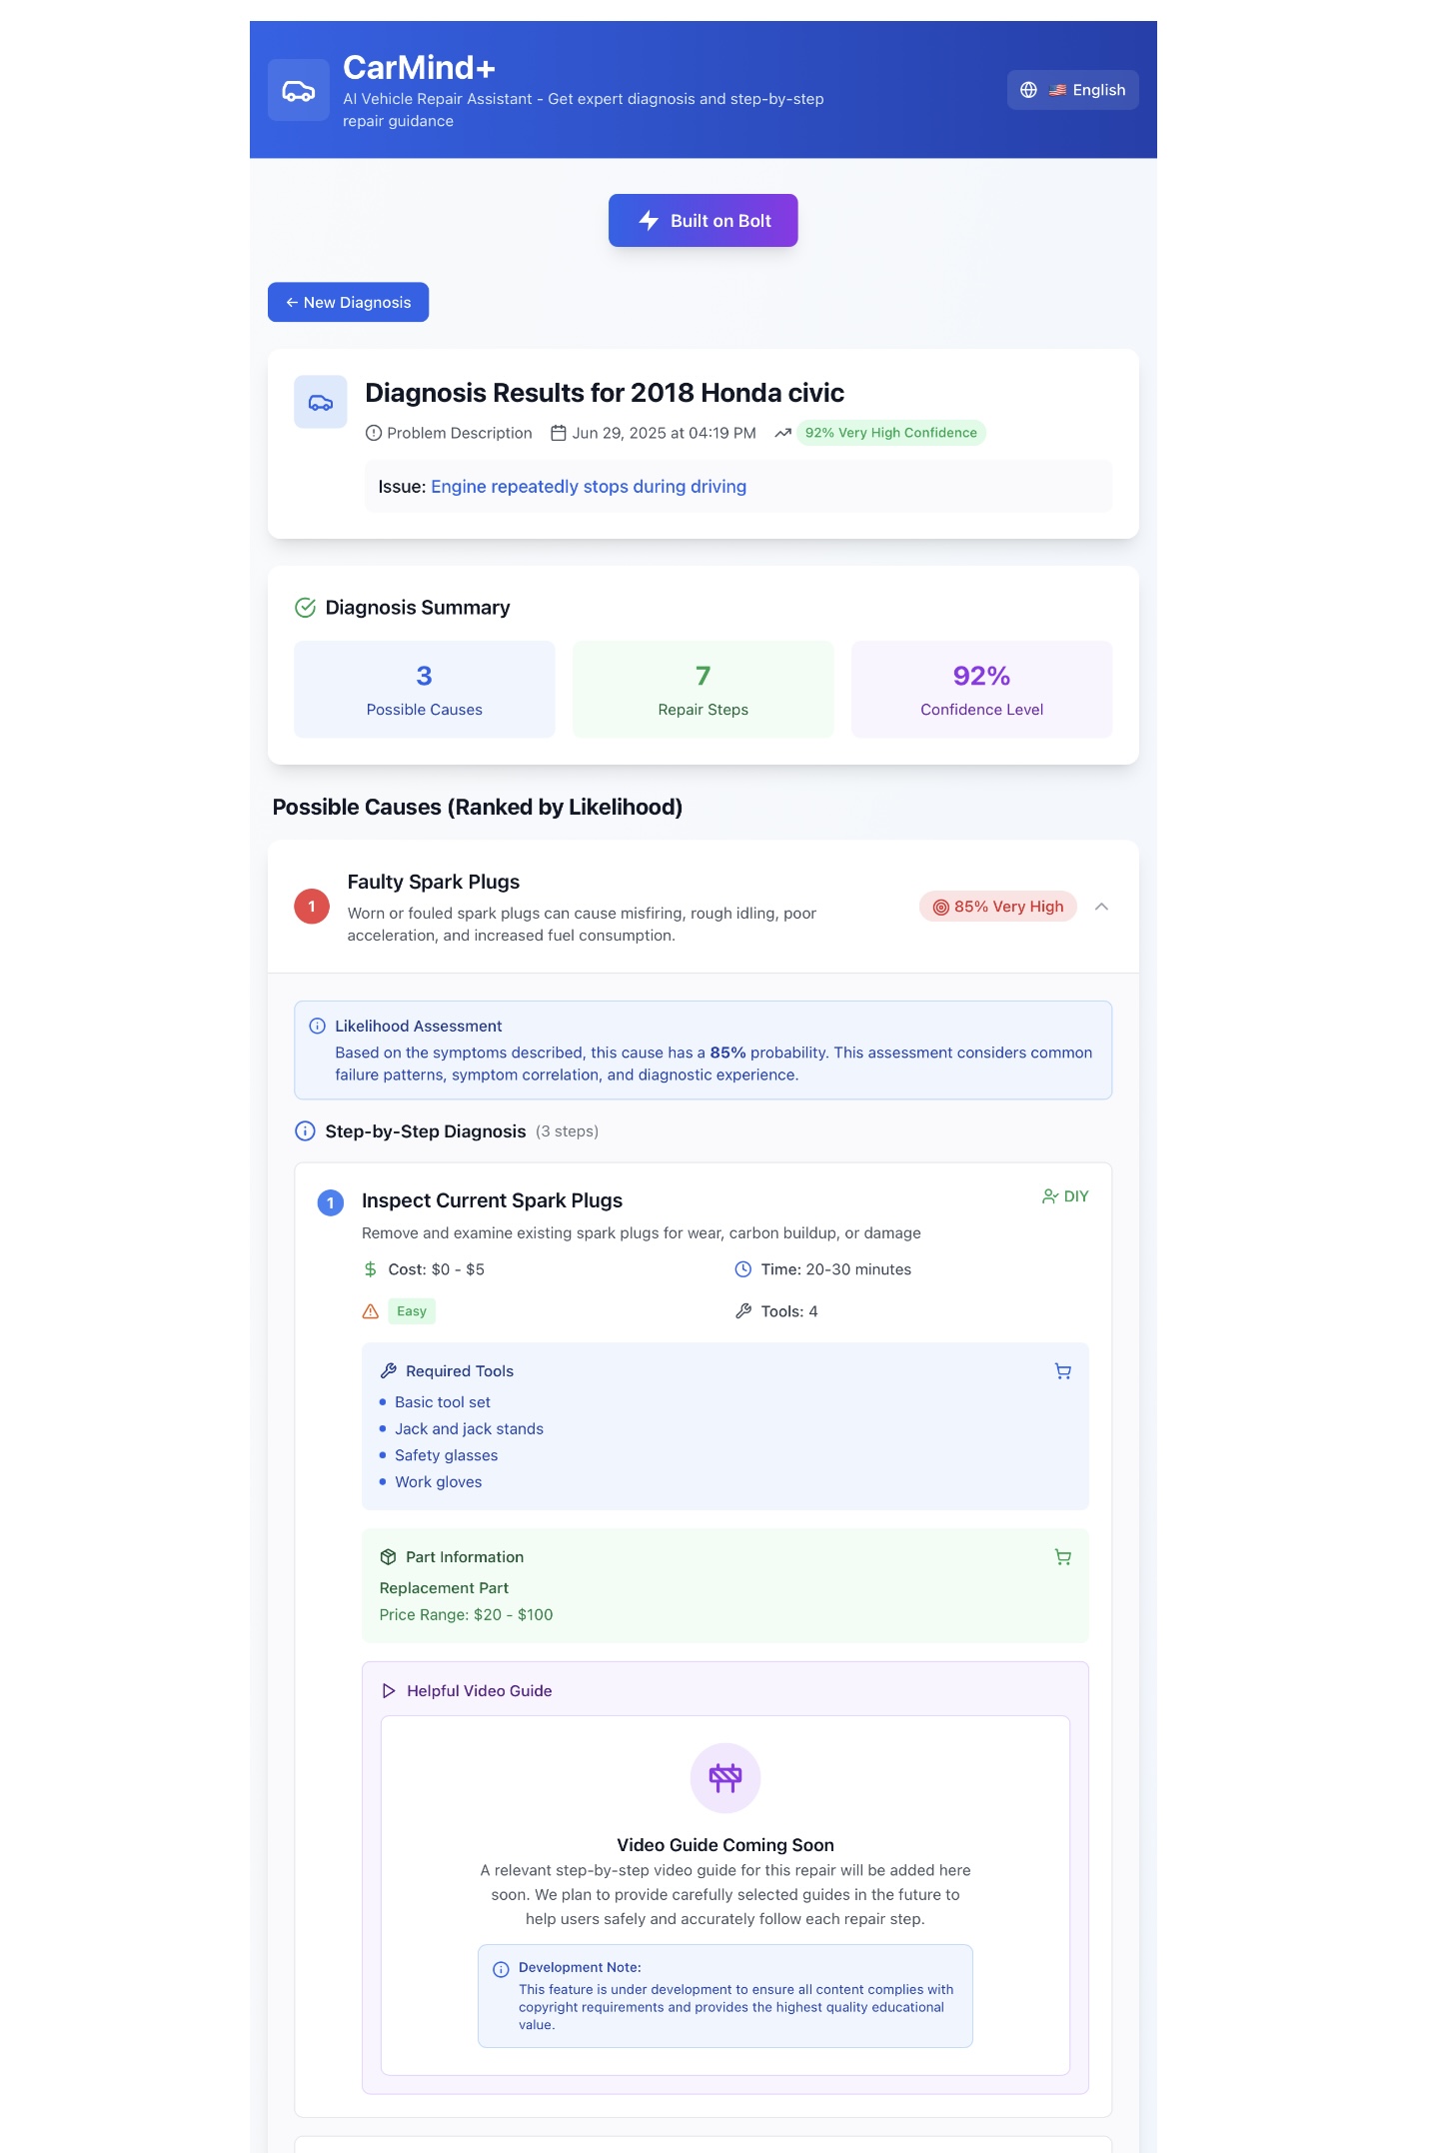Click the Problem Description info icon
The height and width of the screenshot is (2153, 1435).
[374, 433]
